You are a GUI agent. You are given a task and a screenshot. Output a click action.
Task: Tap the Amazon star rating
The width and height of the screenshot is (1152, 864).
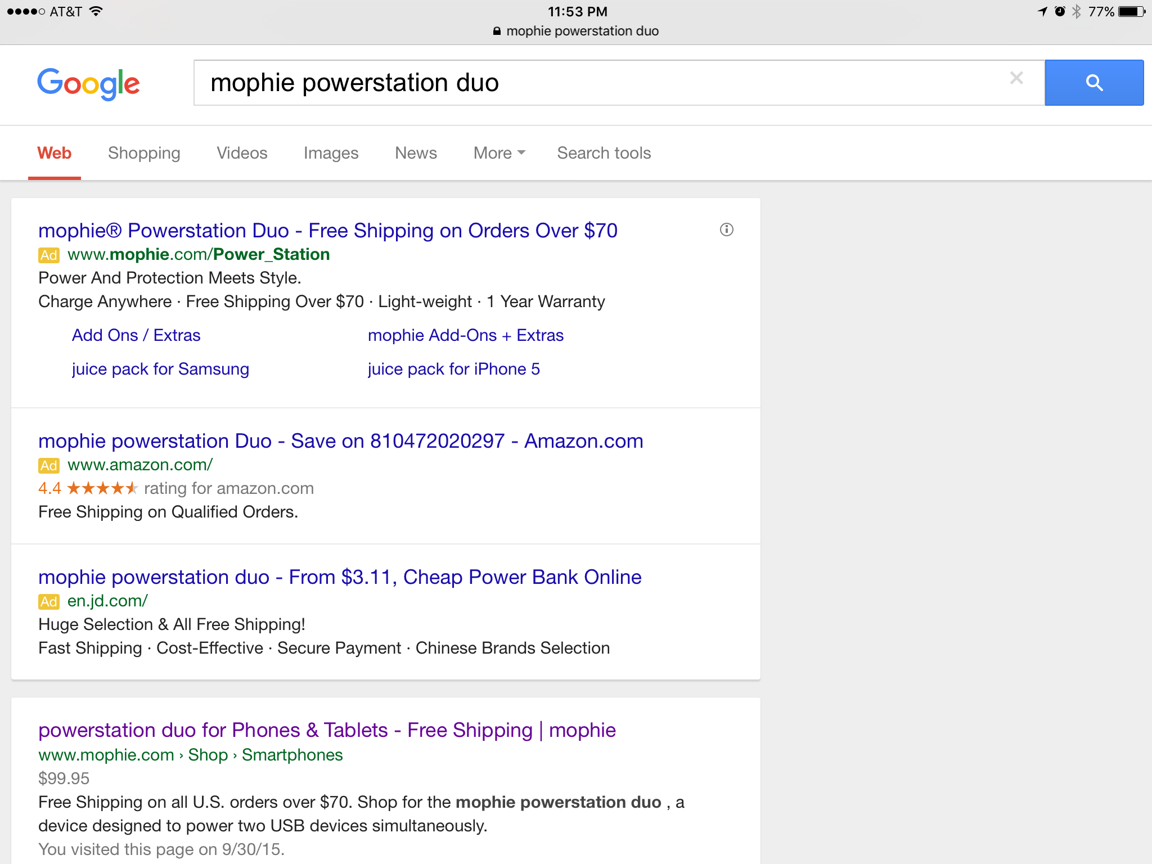click(x=102, y=488)
